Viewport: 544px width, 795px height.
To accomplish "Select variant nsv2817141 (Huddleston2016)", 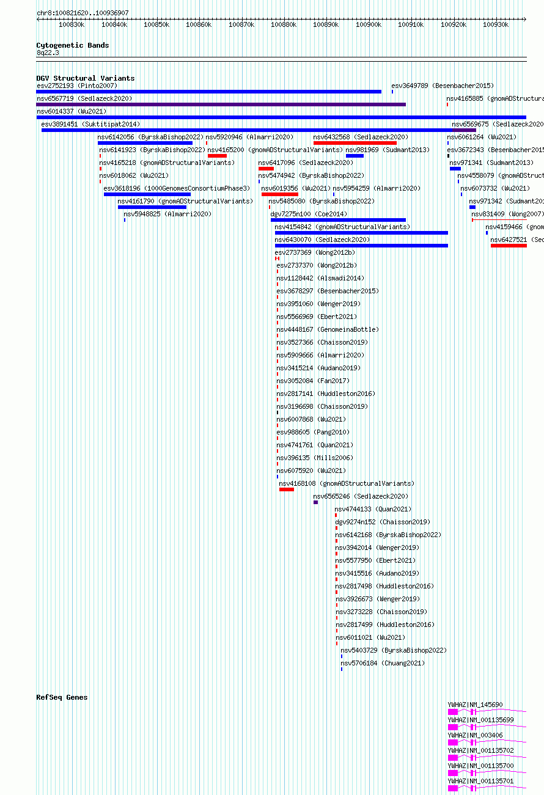I will pyautogui.click(x=326, y=394).
